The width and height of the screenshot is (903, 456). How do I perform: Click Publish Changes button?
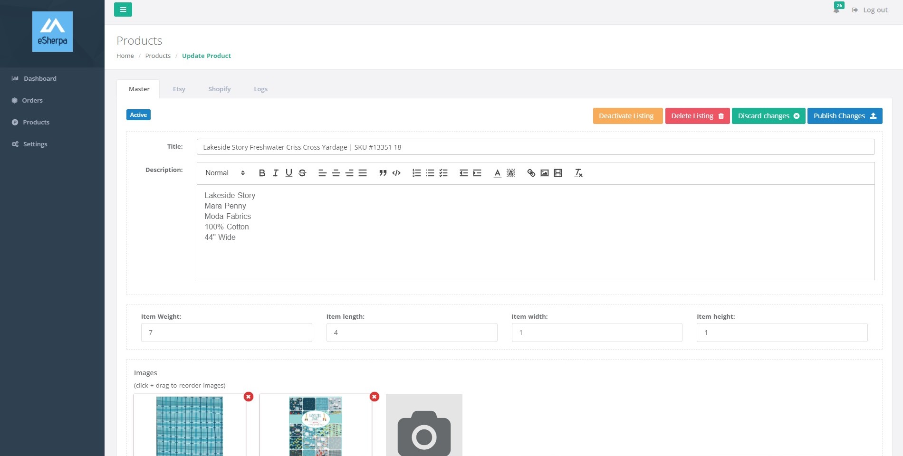tap(845, 116)
